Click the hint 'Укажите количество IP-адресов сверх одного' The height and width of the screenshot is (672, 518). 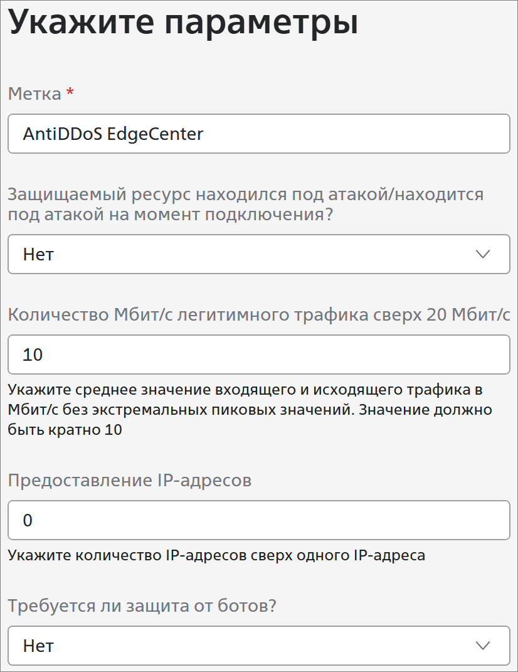point(216,555)
